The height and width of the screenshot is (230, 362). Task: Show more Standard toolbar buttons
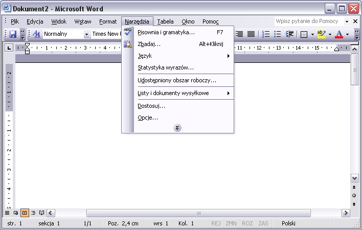(22, 34)
